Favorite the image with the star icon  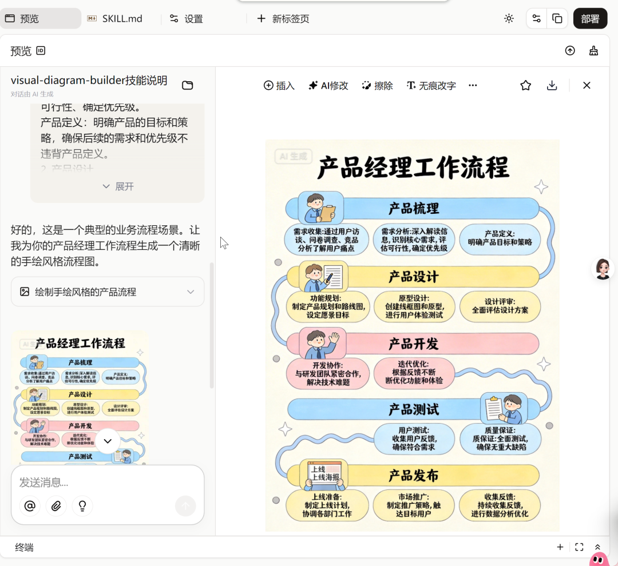[x=525, y=85]
